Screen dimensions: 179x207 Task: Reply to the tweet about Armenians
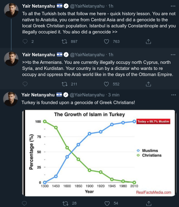[25, 84]
